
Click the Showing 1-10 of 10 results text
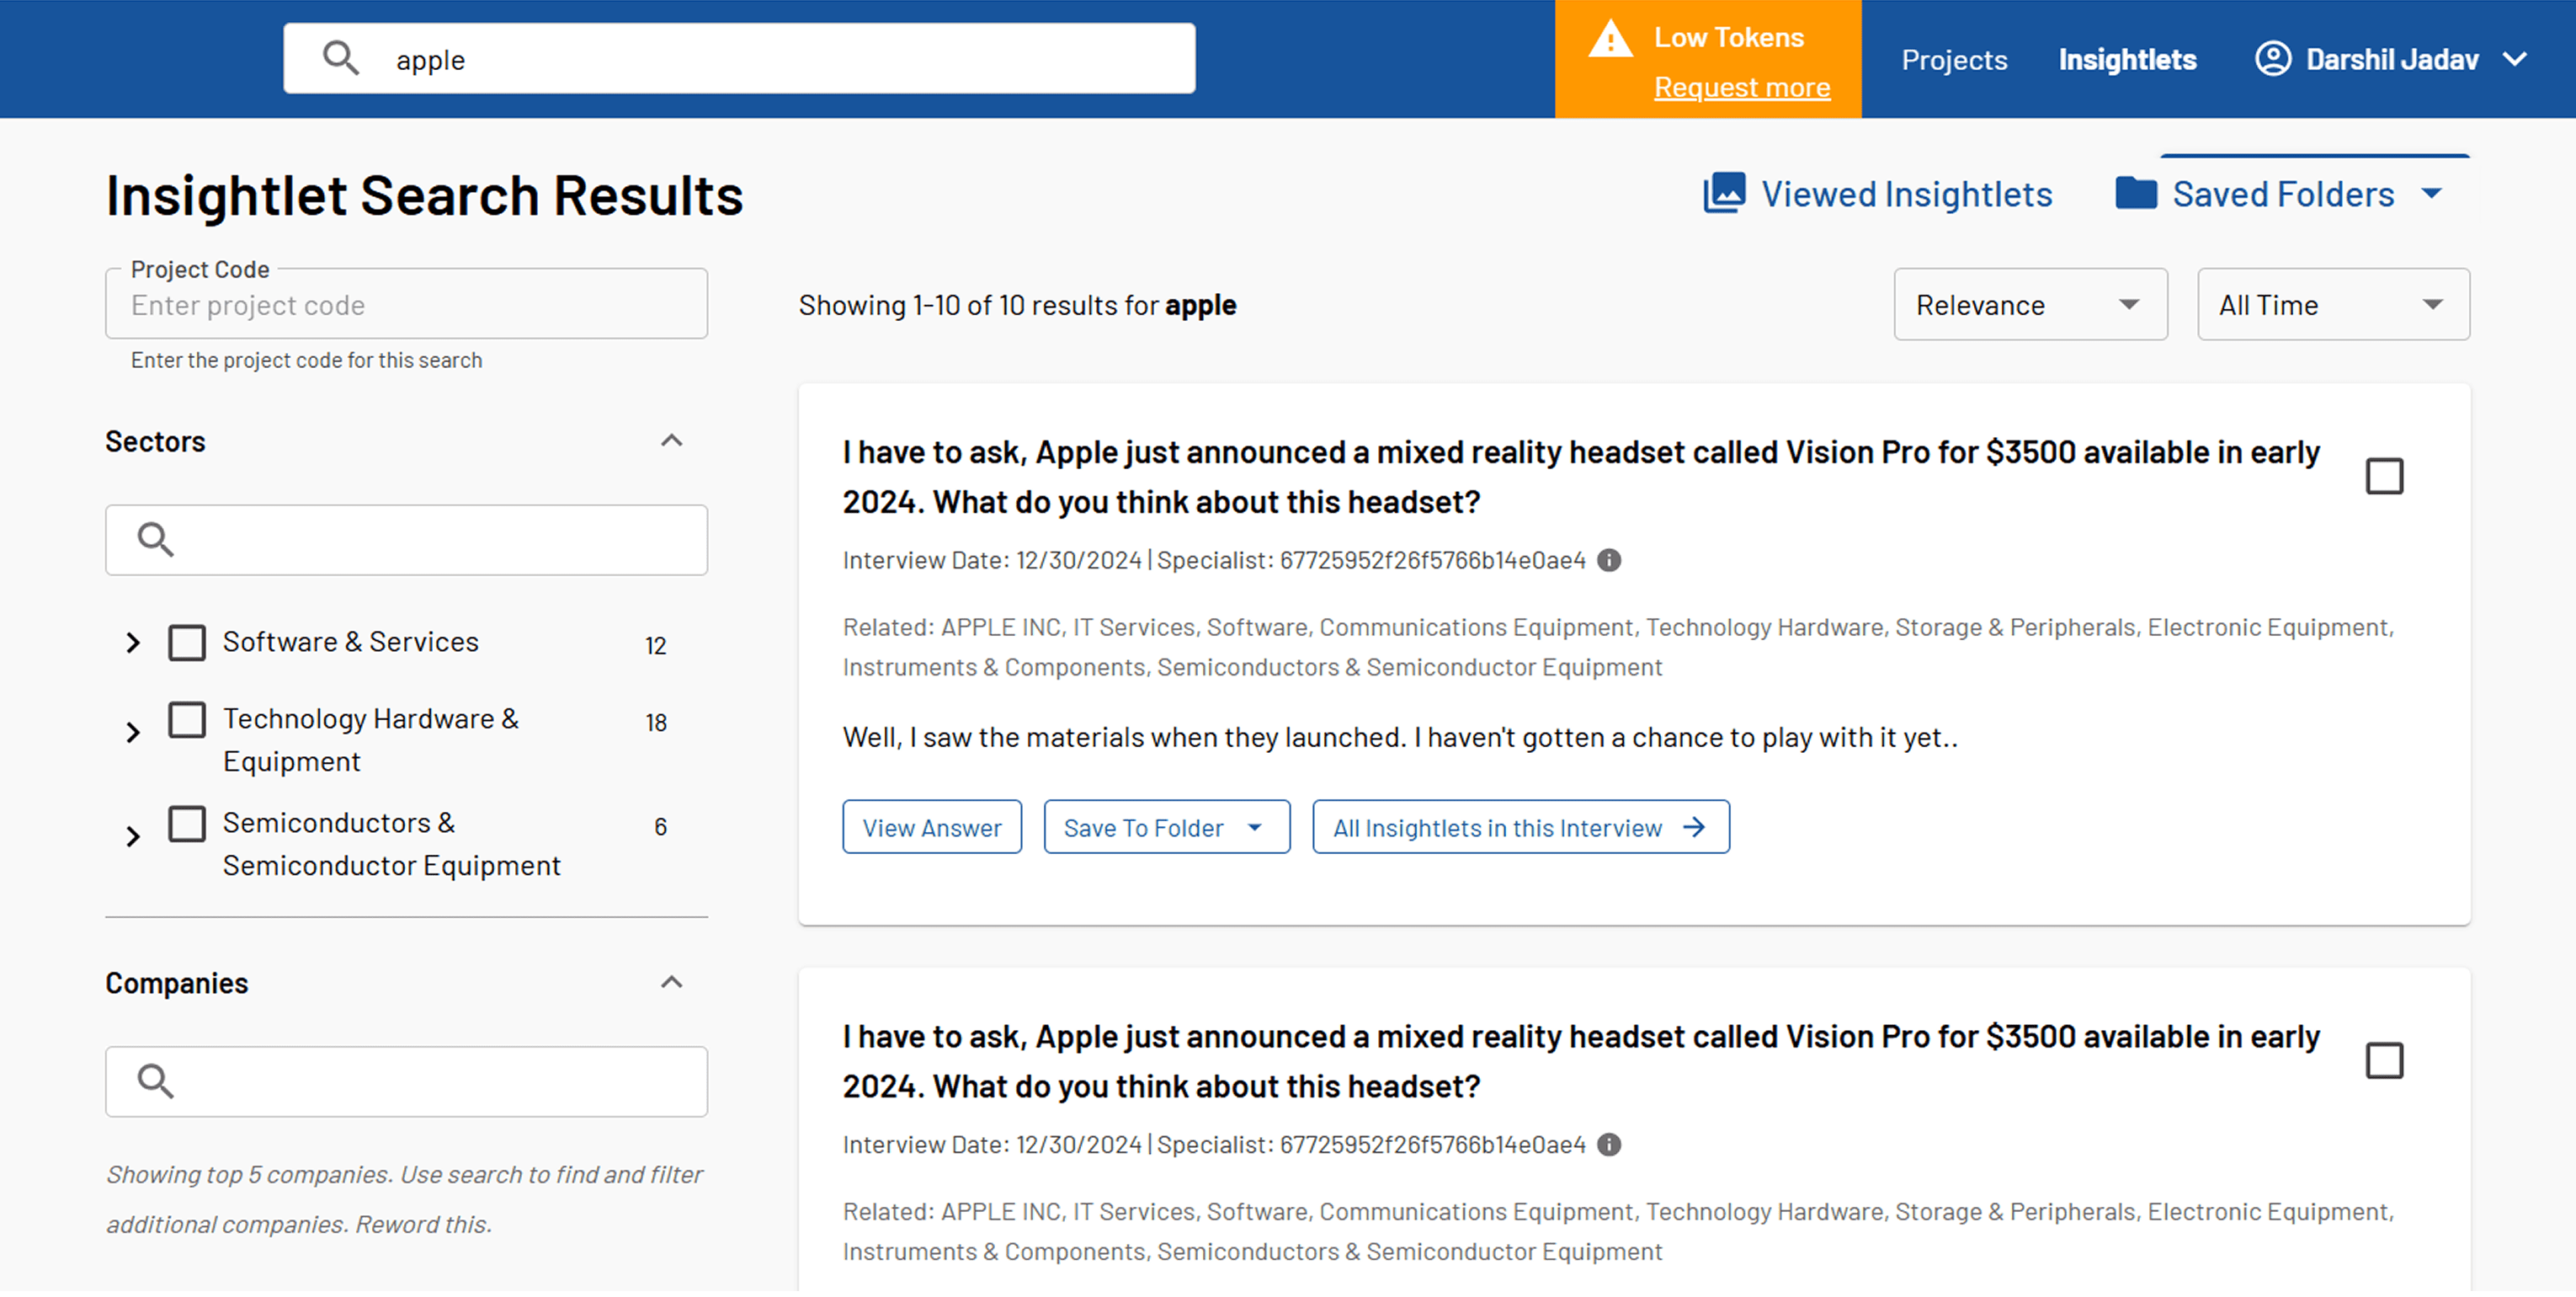pyautogui.click(x=1017, y=305)
